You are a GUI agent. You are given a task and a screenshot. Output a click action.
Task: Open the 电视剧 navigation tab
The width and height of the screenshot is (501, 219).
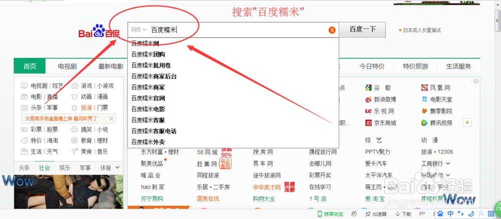tap(67, 66)
